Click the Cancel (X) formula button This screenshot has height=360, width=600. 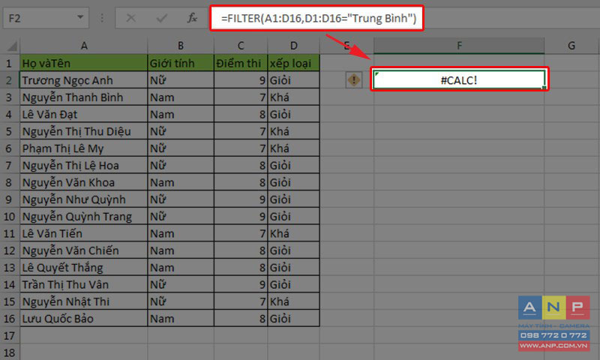tap(130, 18)
